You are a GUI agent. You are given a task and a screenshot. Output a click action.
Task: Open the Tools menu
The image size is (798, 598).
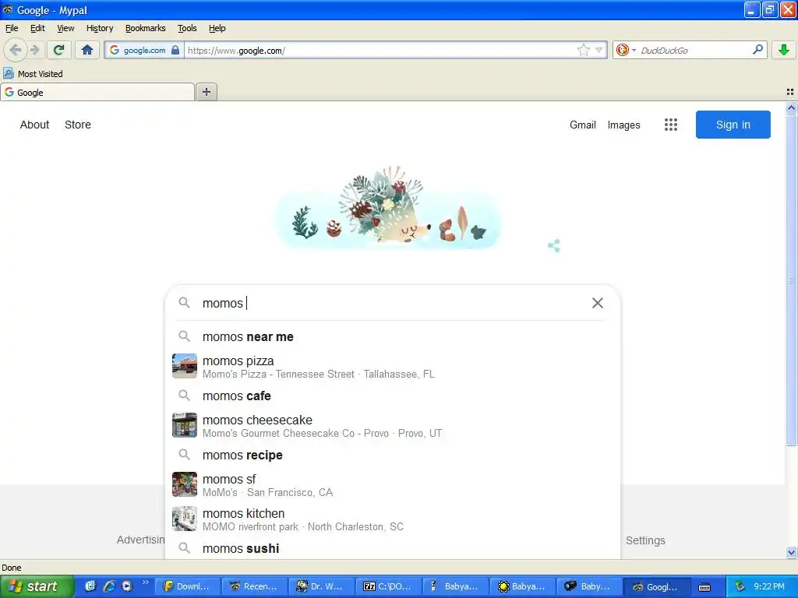(x=187, y=28)
